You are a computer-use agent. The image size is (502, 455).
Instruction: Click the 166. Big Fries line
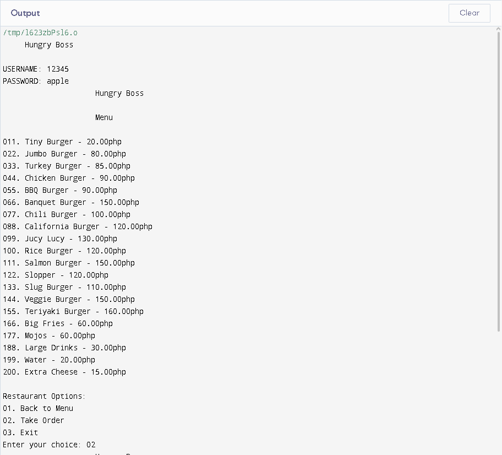tap(58, 324)
